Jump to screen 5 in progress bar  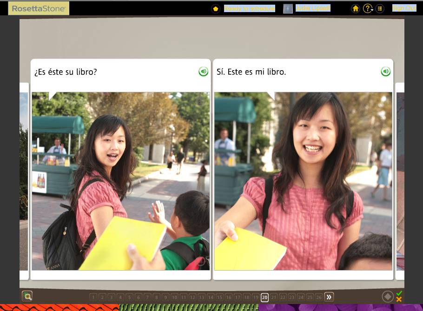tap(129, 297)
